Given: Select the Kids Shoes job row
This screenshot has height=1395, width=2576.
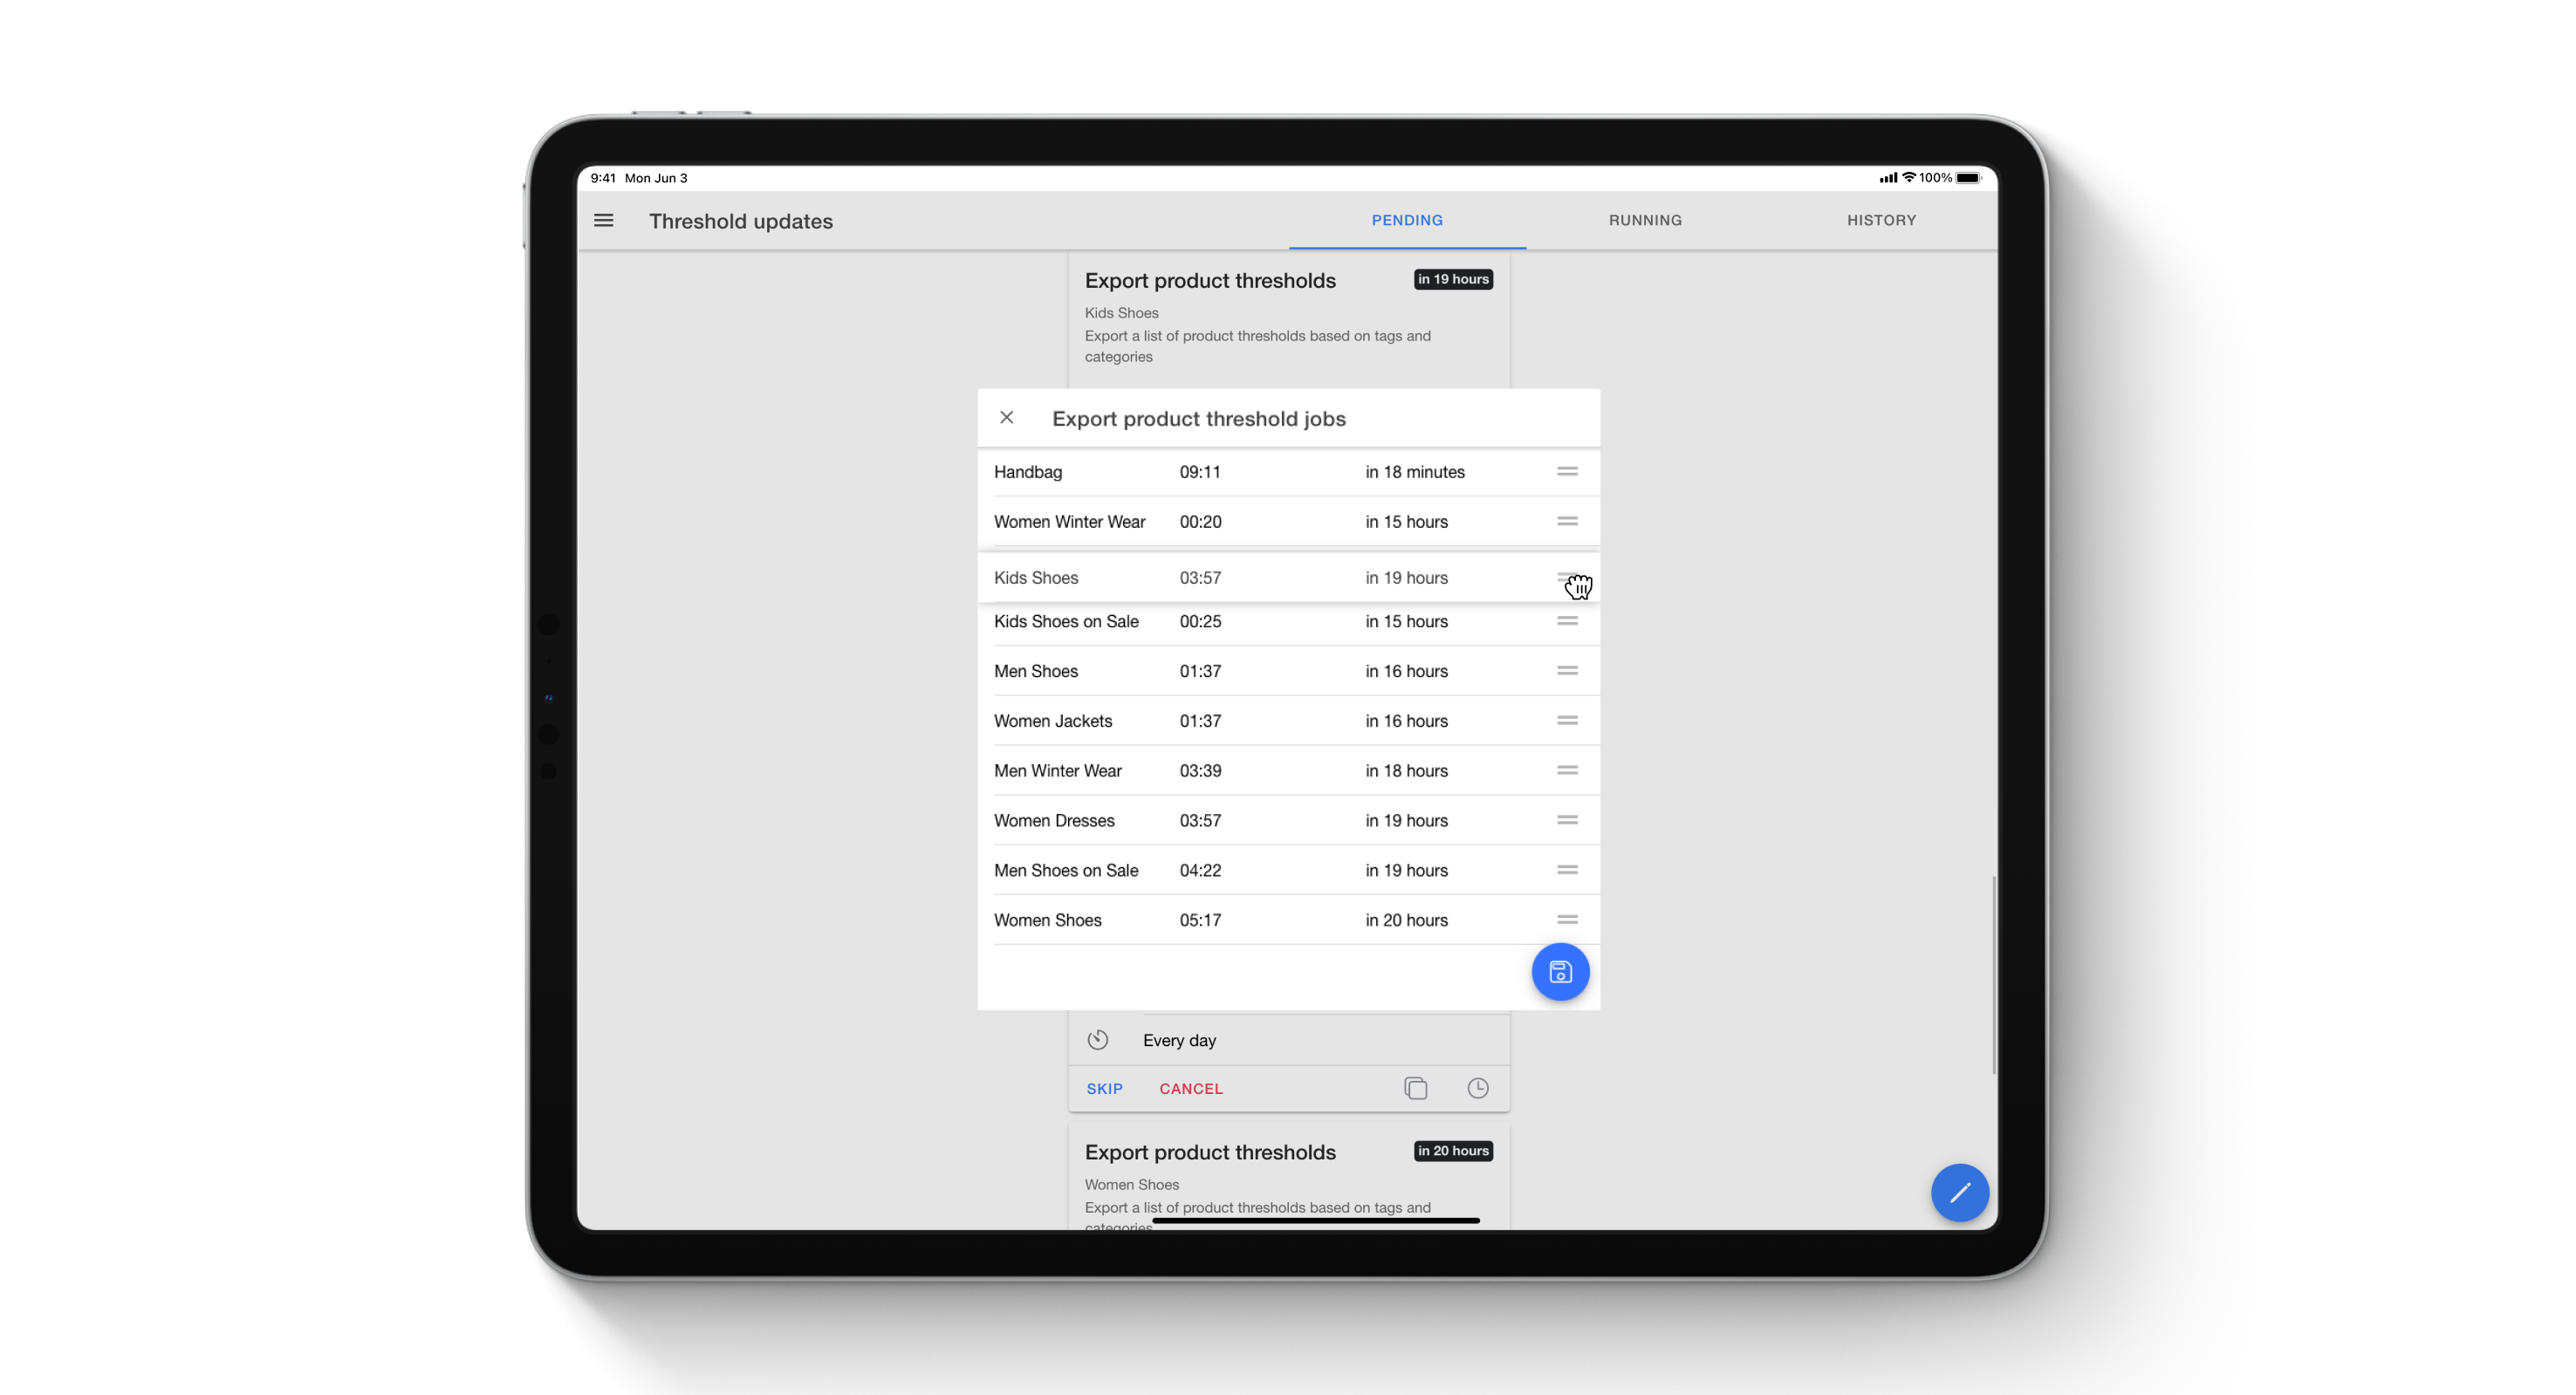Looking at the screenshot, I should pyautogui.click(x=1200, y=577).
